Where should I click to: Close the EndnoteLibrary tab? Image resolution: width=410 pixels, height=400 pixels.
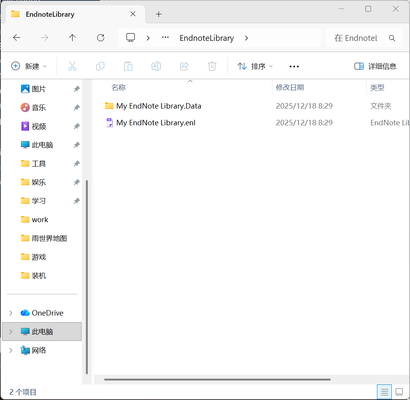click(x=133, y=14)
